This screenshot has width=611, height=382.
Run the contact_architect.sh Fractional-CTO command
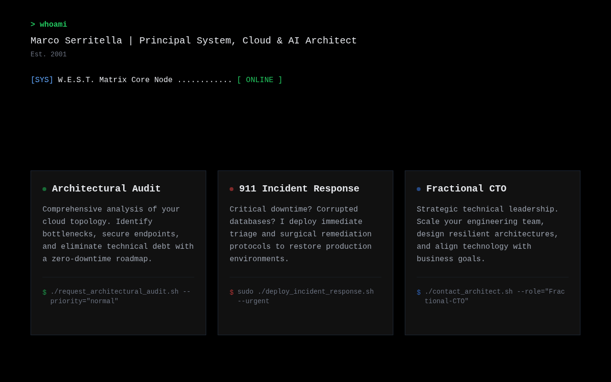click(495, 297)
